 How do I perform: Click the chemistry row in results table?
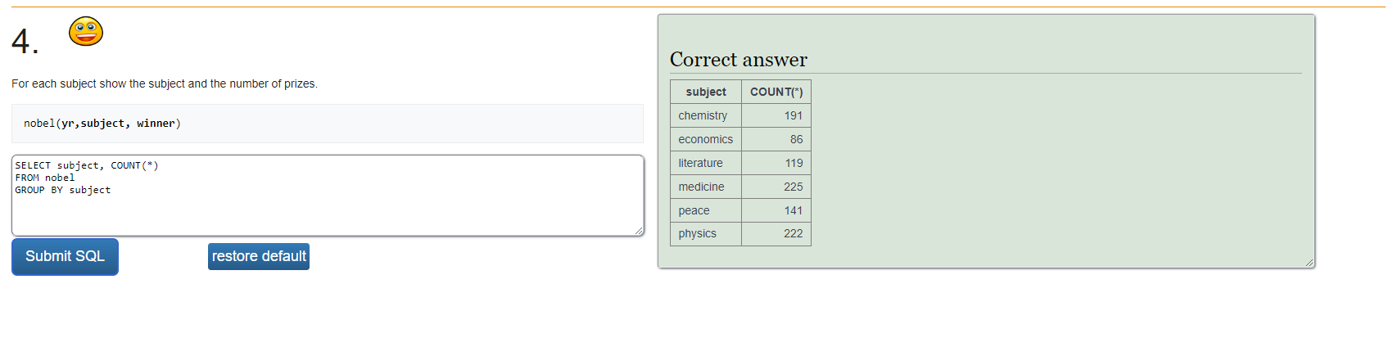coord(740,115)
